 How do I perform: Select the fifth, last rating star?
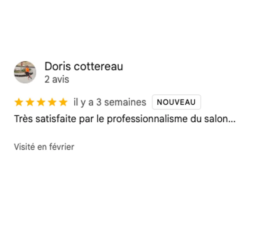63,102
